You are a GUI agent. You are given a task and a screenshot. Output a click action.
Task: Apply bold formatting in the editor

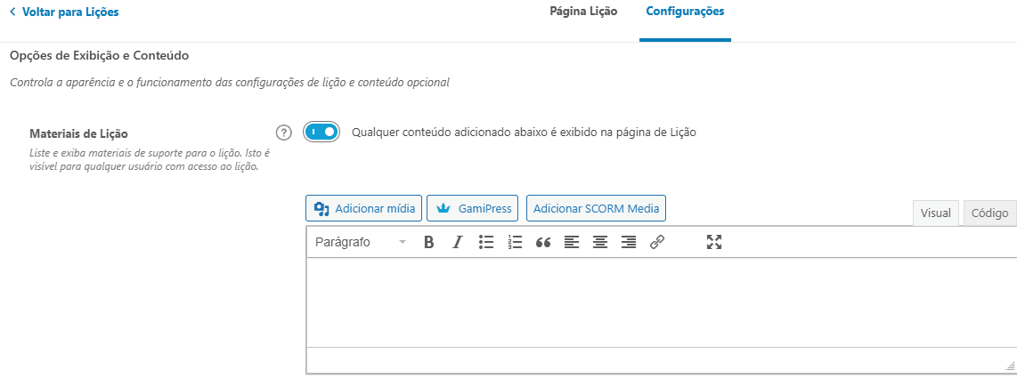pyautogui.click(x=428, y=242)
